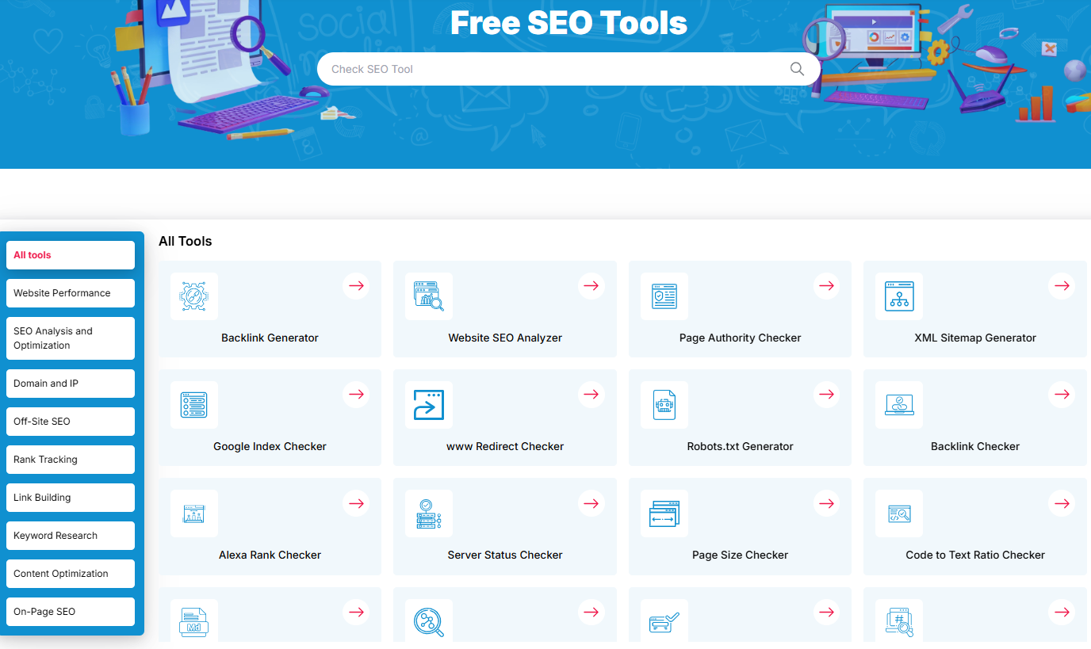Launch Backlink Generator via its arrow button
The image size is (1091, 649).
click(x=356, y=286)
